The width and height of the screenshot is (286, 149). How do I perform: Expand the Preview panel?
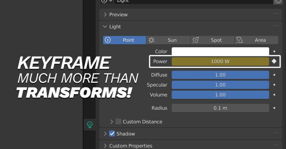[x=105, y=15]
